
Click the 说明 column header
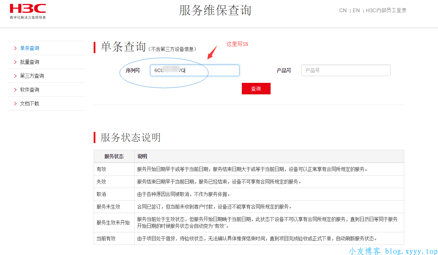(142, 157)
